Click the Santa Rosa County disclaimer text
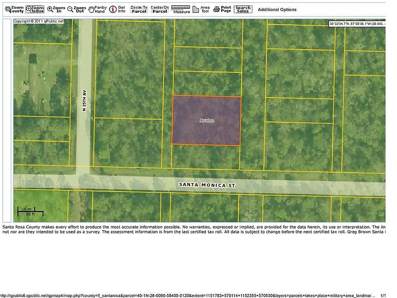Image resolution: width=397 pixels, height=298 pixels. (194, 229)
